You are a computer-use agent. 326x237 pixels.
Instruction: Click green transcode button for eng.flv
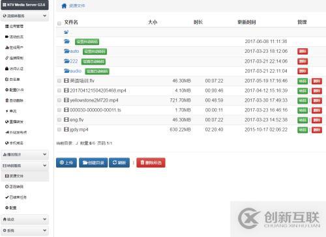point(303,120)
